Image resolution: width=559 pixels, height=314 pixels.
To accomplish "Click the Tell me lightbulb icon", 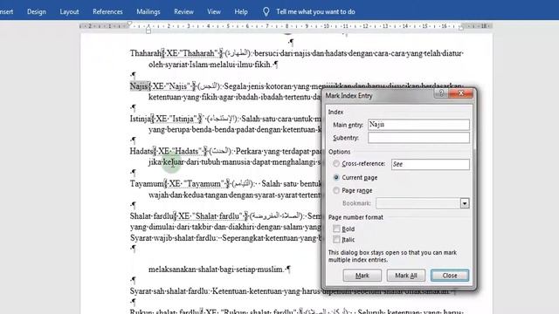I will click(x=266, y=11).
